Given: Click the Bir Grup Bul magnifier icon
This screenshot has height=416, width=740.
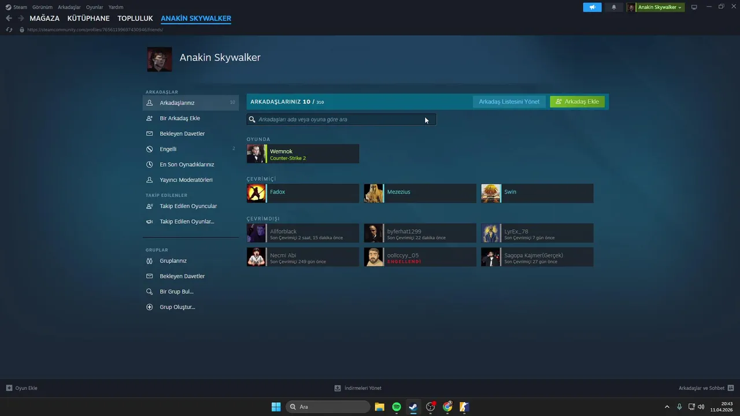Looking at the screenshot, I should coord(150,292).
